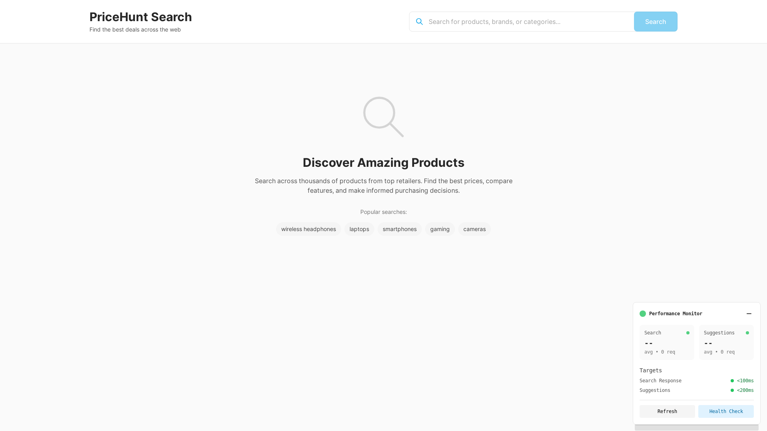
Task: Select the wireless headphones popular search
Action: [x=308, y=229]
